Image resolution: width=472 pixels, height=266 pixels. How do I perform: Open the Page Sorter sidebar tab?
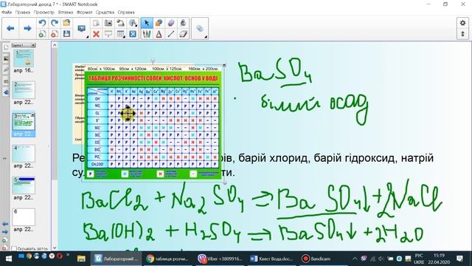pos(6,47)
